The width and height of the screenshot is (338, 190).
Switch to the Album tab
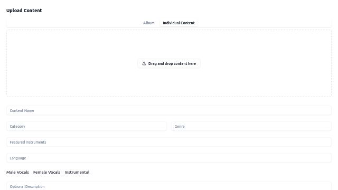coord(149,23)
